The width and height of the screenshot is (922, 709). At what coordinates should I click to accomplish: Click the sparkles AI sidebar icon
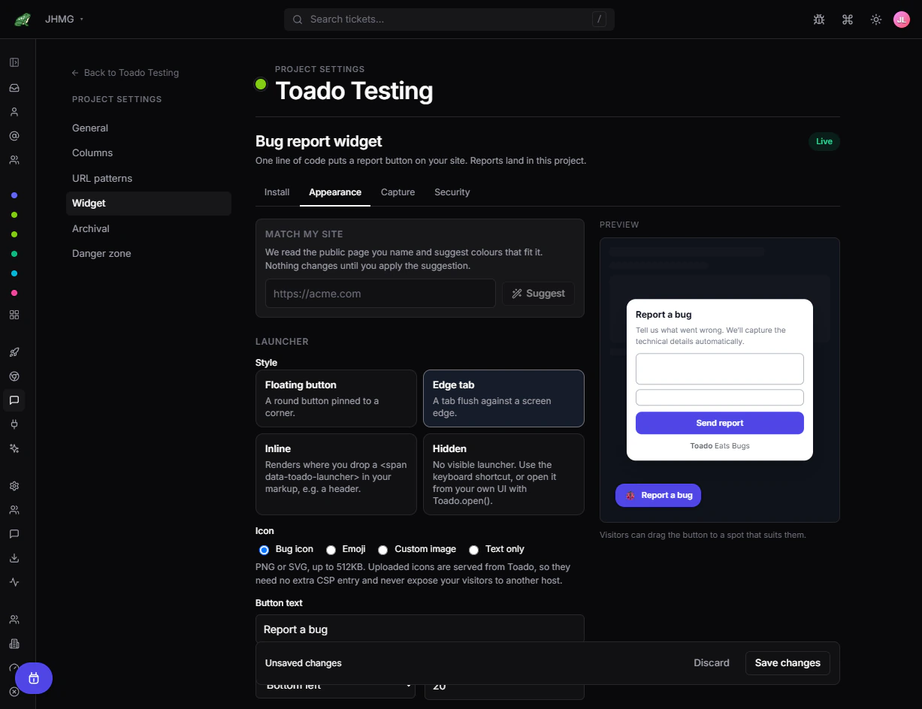pos(14,448)
